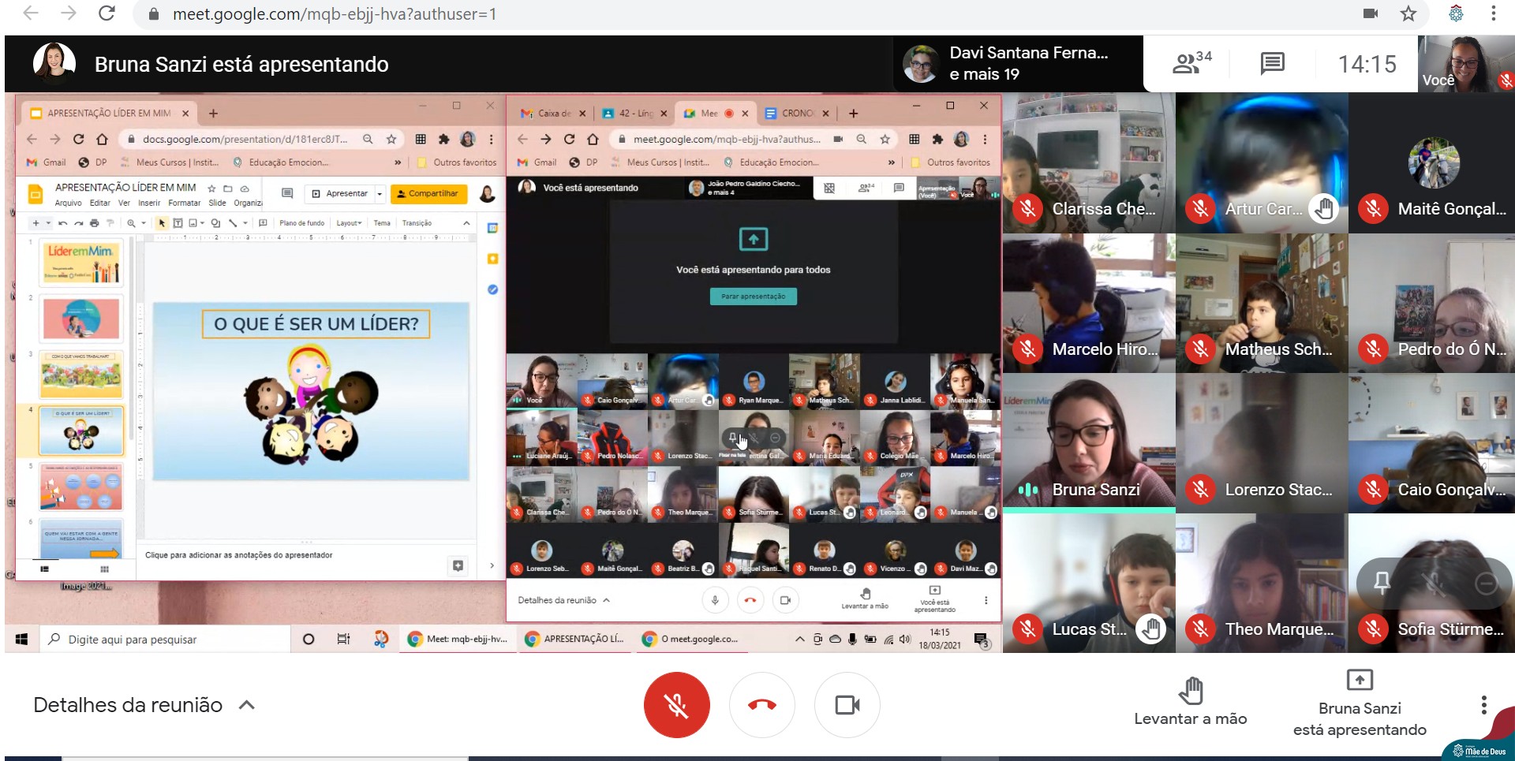Raise your hand with Levantar a mão
Viewport: 1515px width, 761px height.
click(x=1190, y=701)
